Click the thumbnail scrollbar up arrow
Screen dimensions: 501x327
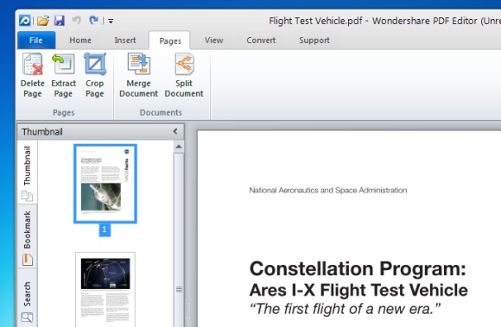tap(179, 147)
